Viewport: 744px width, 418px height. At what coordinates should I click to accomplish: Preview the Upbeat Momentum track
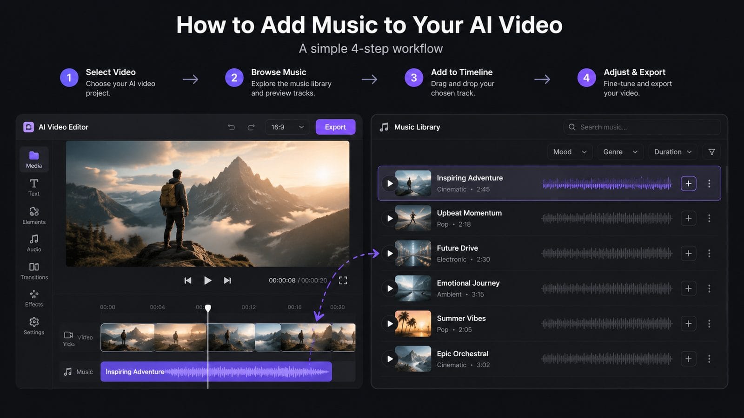coord(390,218)
